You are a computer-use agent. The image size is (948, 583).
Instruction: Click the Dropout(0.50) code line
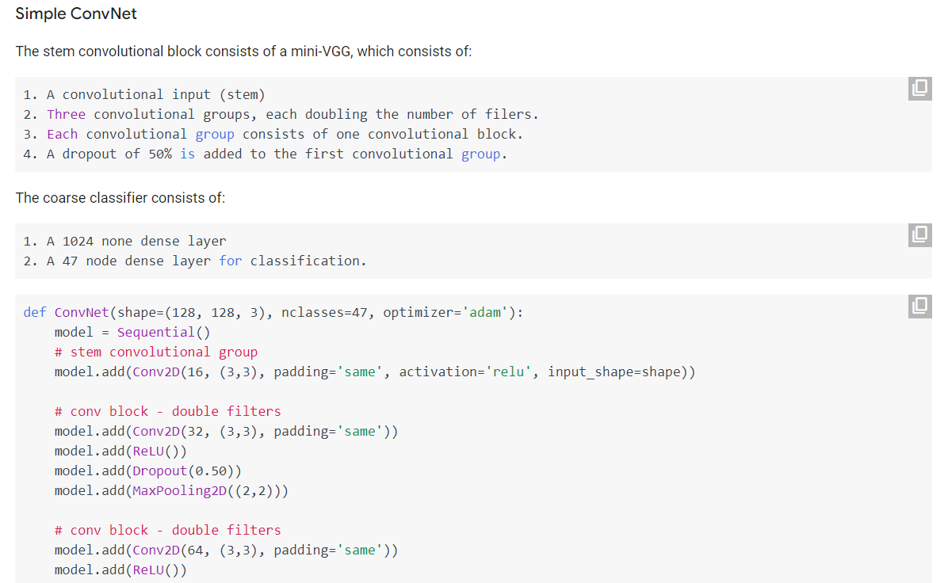coord(147,471)
